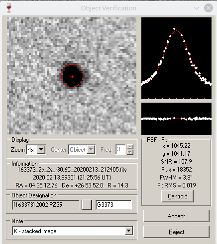Click the Centroid button
This screenshot has height=244, width=217.
[177, 196]
